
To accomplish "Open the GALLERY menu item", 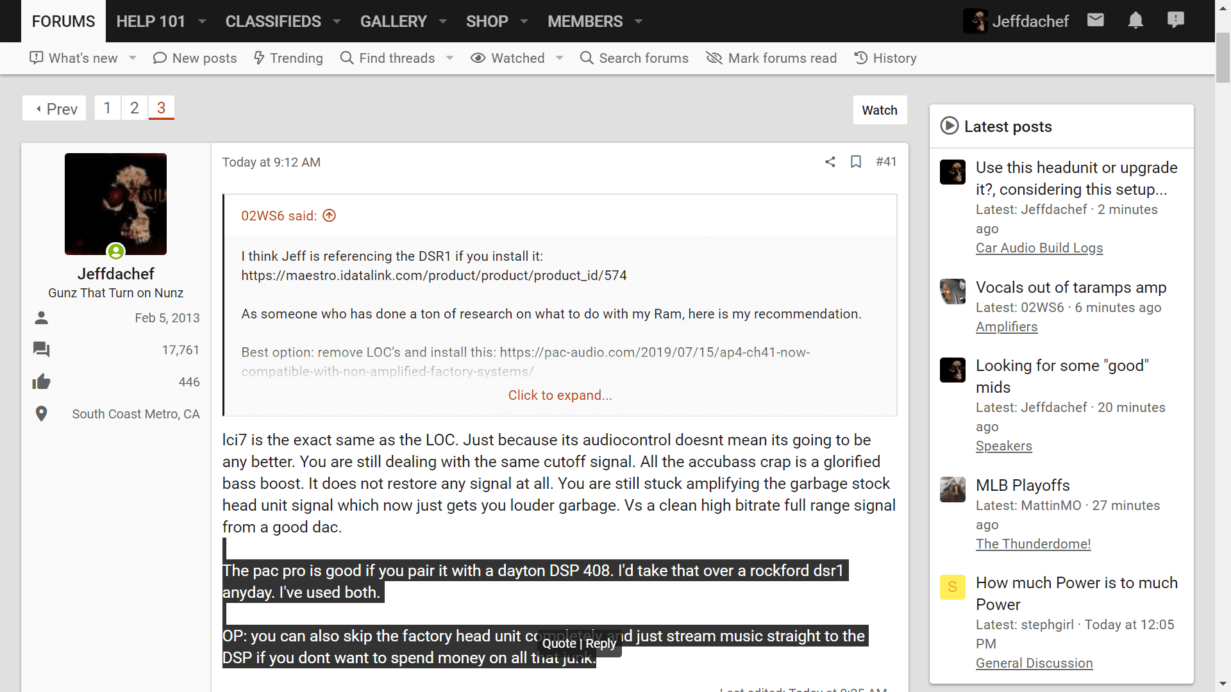I will (394, 21).
